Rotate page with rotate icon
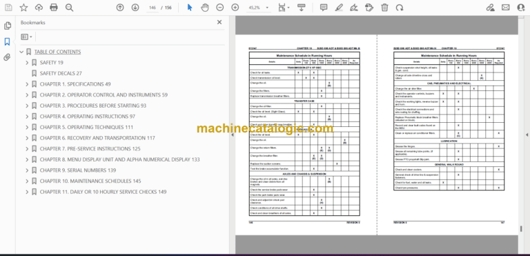This screenshot has width=530, height=256. point(400,8)
